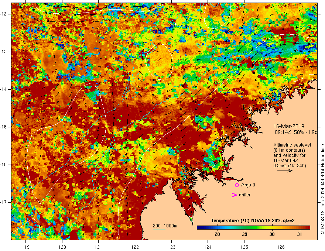The image size is (325, 251).
Task: Click the longitude axis label 124
Action: 208,247
